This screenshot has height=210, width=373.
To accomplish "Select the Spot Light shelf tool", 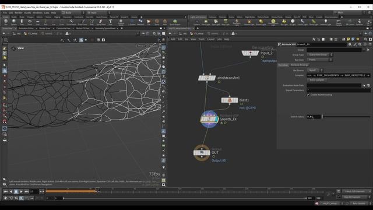I will click(x=216, y=22).
